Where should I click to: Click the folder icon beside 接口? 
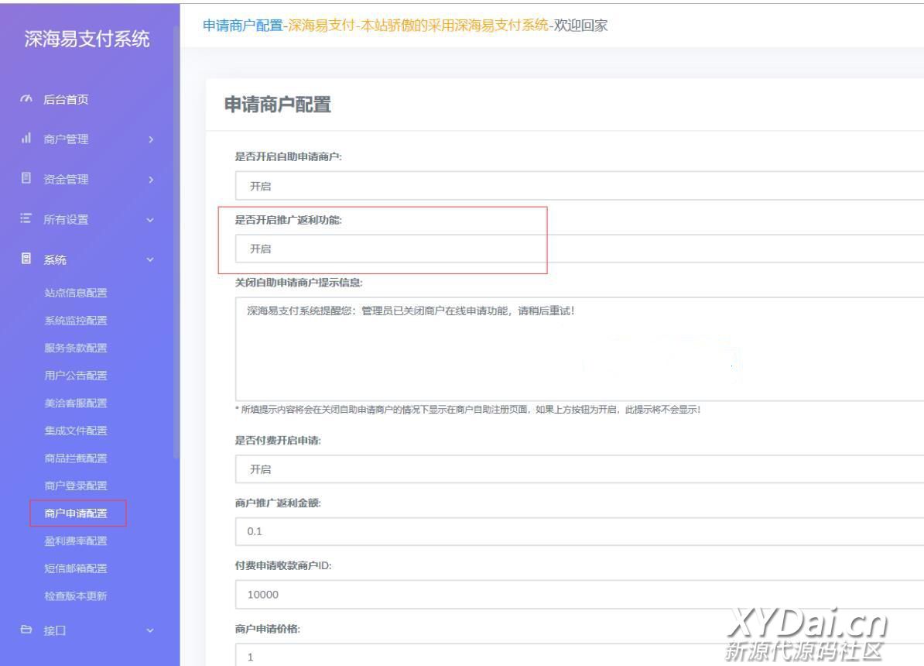click(26, 630)
